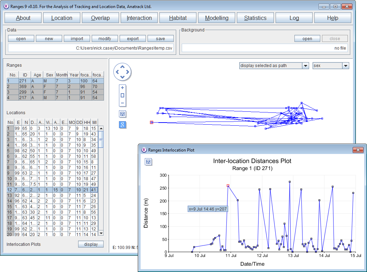
Task: Open the Location menu
Action: (x=62, y=18)
